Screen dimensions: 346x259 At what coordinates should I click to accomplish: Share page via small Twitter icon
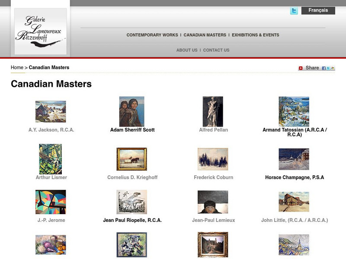tap(328, 68)
